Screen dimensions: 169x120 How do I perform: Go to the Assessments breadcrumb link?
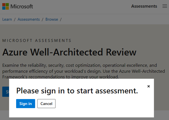click(x=29, y=20)
